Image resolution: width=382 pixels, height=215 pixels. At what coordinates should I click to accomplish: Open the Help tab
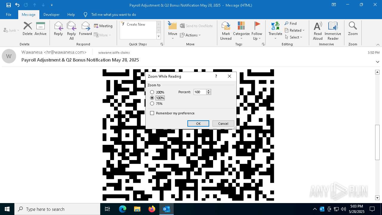coord(71,15)
